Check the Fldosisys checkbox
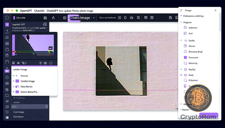Image resolution: width=225 pixels, height=128 pixels. (x=185, y=80)
